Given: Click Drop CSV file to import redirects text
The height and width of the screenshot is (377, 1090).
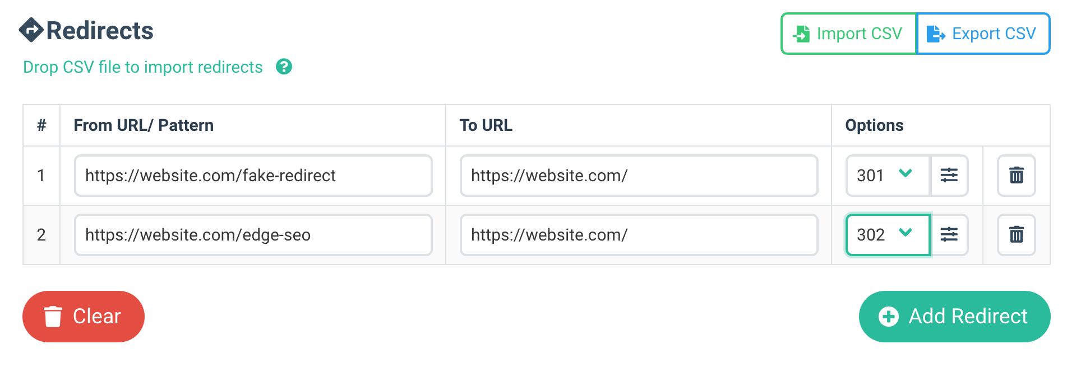Looking at the screenshot, I should [143, 67].
